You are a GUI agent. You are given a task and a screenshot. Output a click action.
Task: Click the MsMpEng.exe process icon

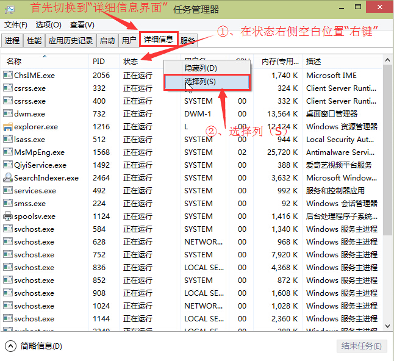[8, 152]
